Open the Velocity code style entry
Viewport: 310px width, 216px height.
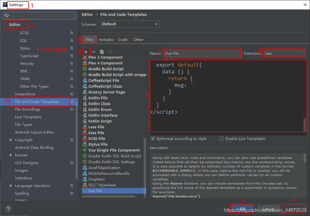[x=27, y=64]
